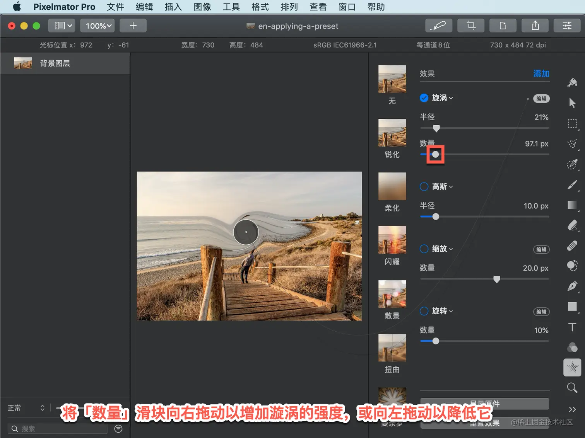Select the Free Selection lasso tool
Screen dimensions: 585x438
click(x=572, y=144)
